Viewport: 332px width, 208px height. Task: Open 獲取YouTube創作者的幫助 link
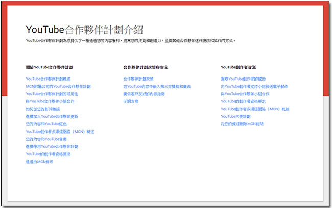coord(243,79)
